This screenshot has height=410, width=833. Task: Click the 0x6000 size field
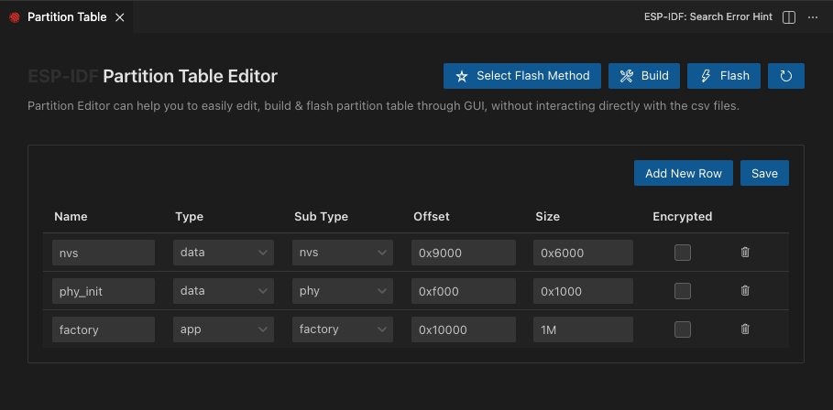pos(584,253)
